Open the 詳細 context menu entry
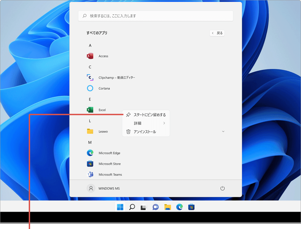This screenshot has height=229, width=301. click(146, 123)
